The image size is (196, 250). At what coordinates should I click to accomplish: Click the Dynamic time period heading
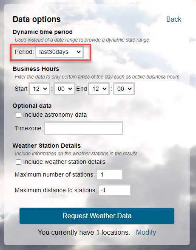pos(43,32)
